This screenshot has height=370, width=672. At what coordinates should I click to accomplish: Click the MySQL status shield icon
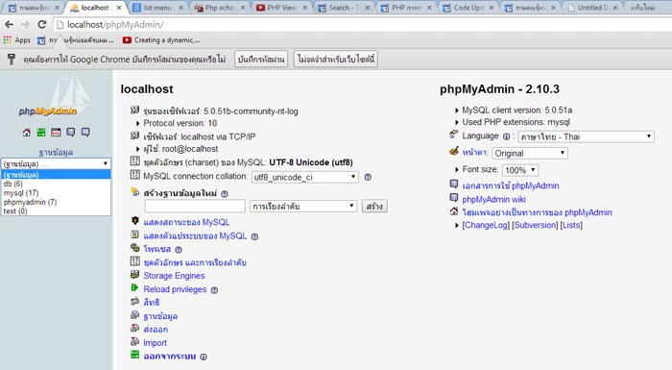(x=135, y=221)
